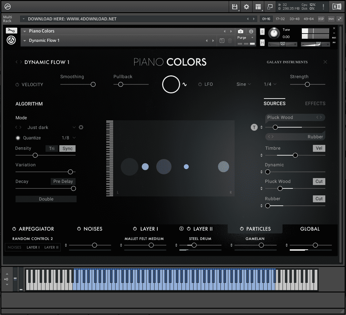
Task: Click the algorithm mode hexagon icon
Action: pyautogui.click(x=81, y=127)
